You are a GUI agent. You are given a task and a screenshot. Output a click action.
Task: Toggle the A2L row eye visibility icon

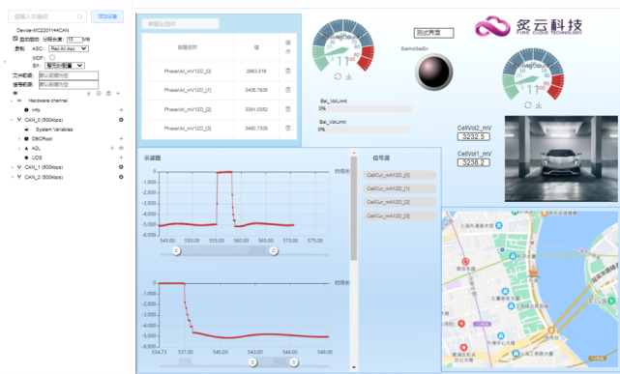(x=121, y=148)
